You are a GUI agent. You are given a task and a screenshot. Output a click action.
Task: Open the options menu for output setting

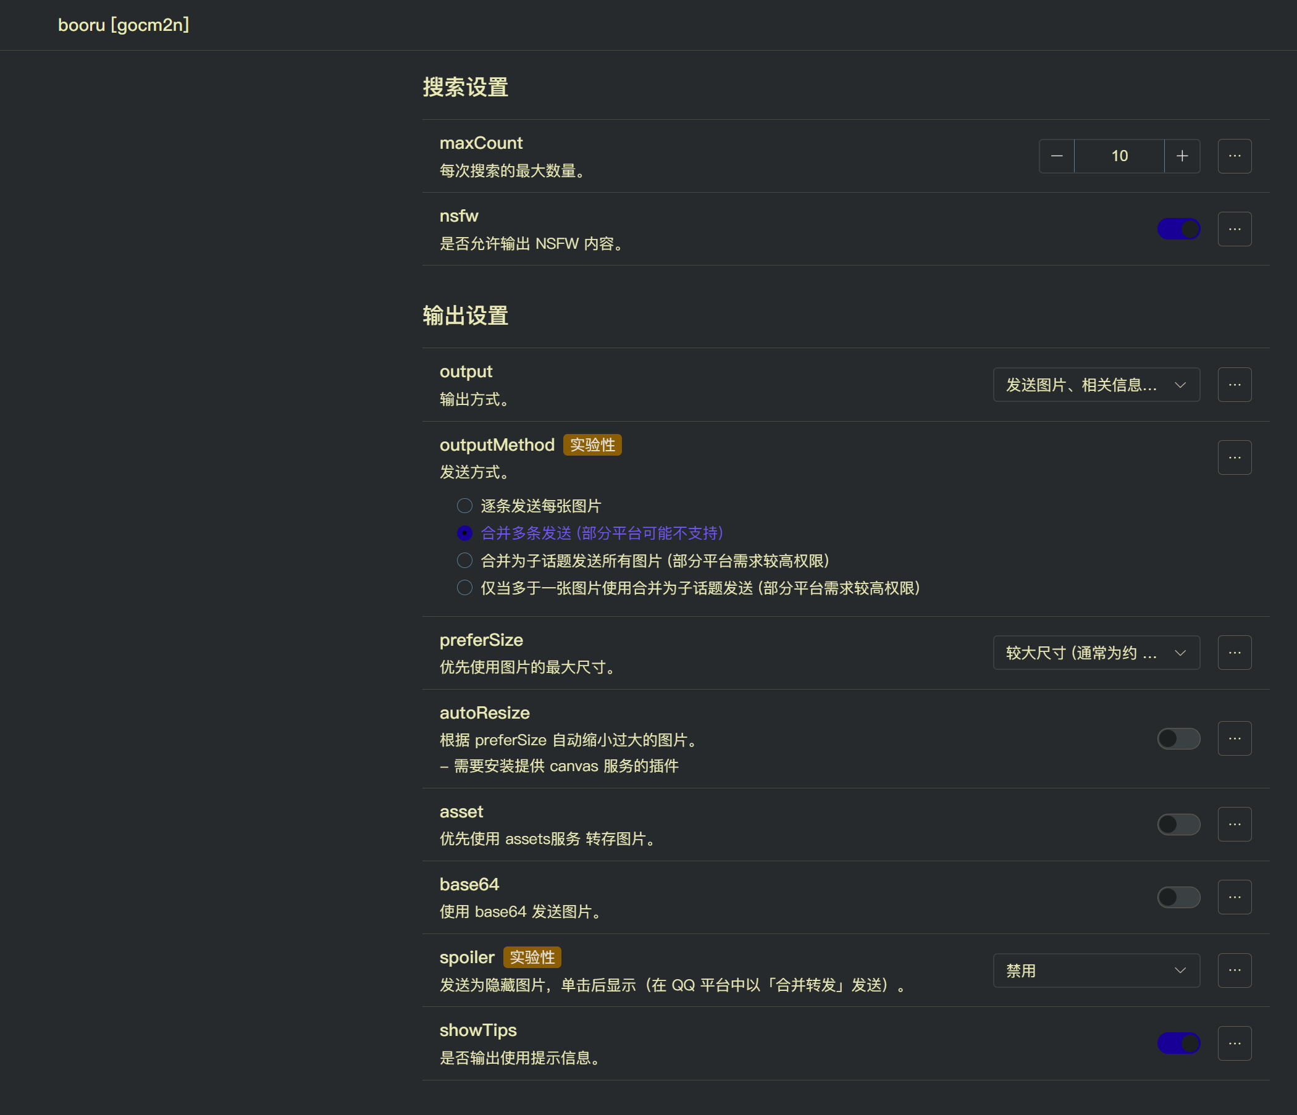point(1234,384)
